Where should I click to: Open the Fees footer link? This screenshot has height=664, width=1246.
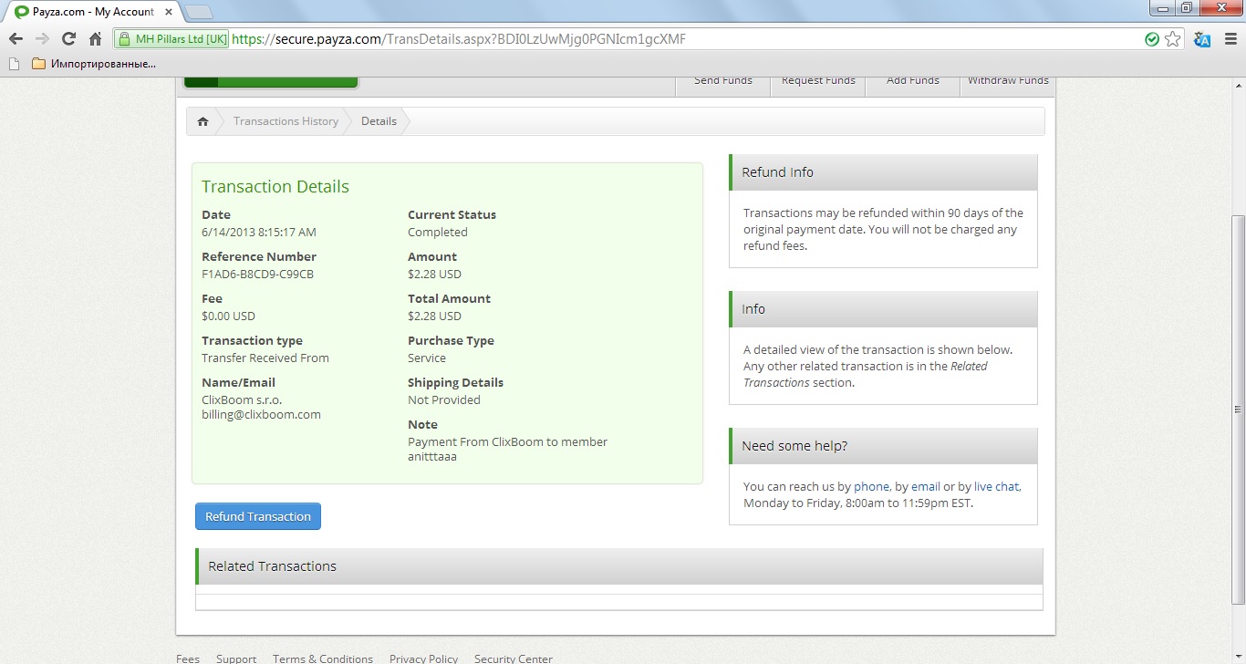coord(188,658)
